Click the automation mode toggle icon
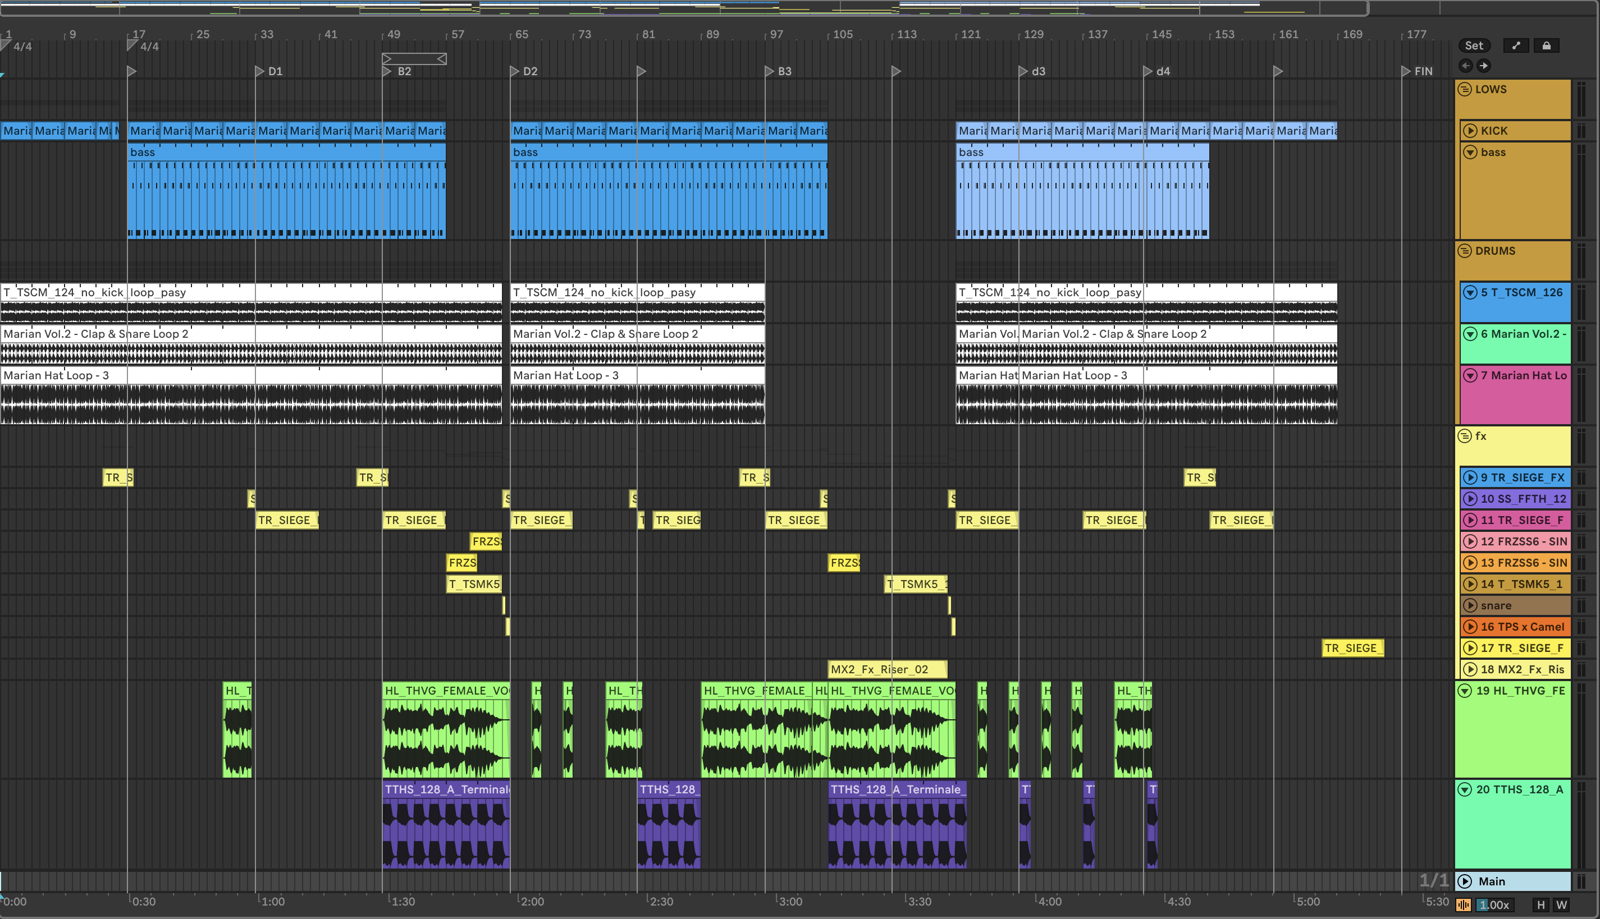Viewport: 1600px width, 919px height. (x=1515, y=45)
